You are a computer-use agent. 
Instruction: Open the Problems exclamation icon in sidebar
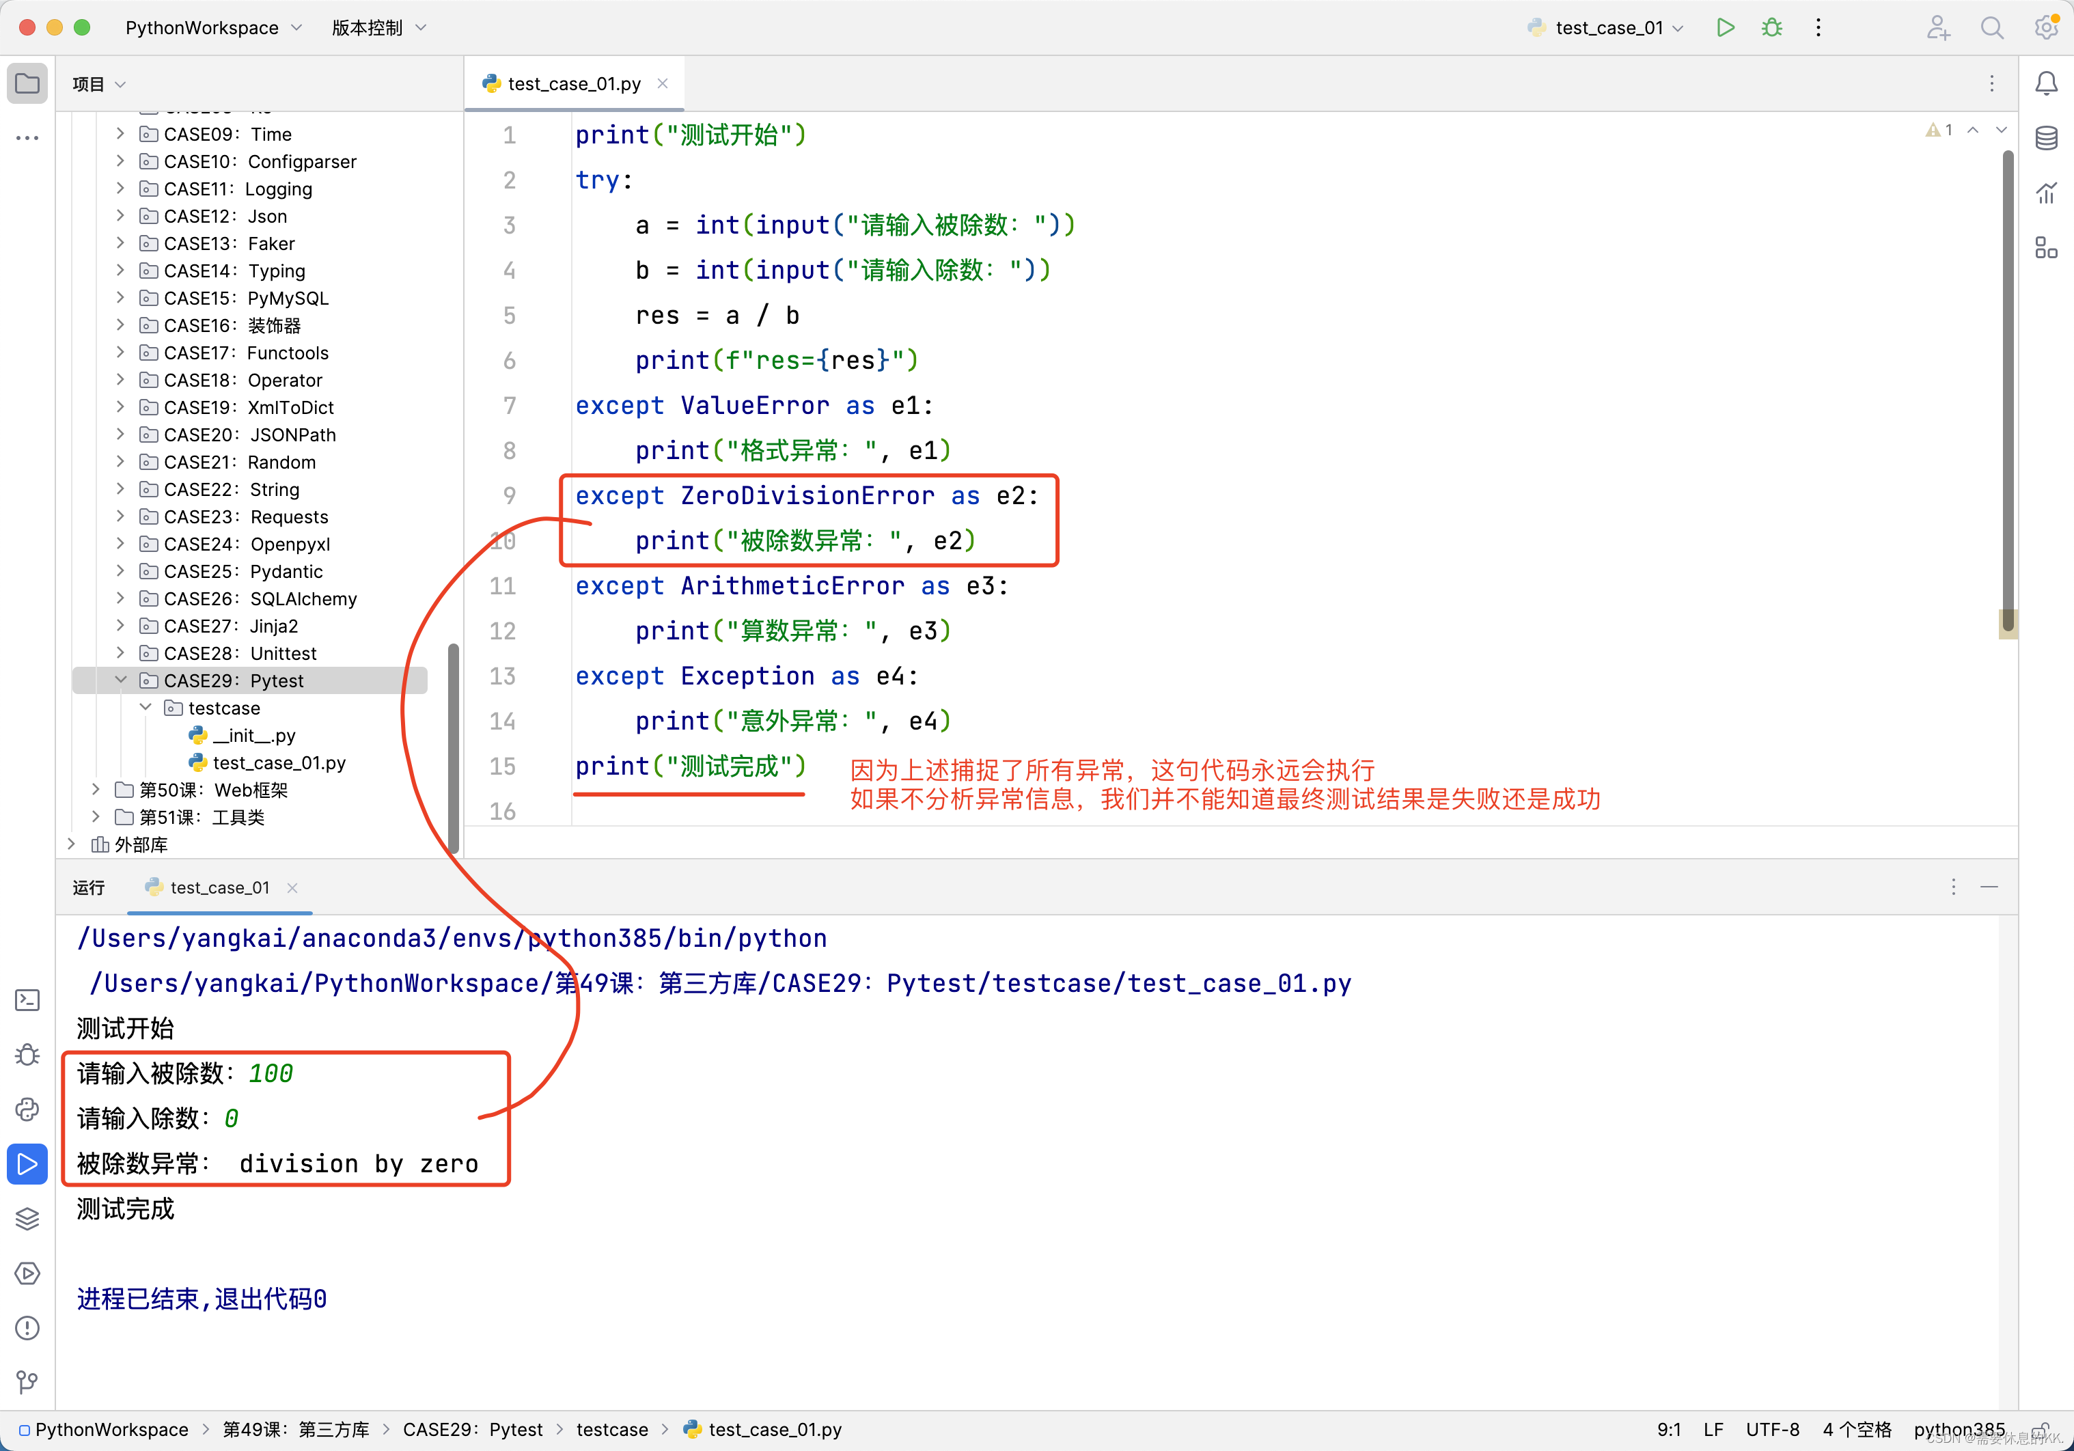pos(27,1327)
